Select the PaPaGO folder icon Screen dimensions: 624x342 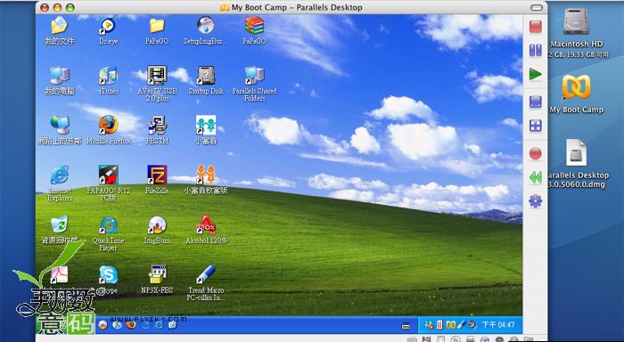pyautogui.click(x=157, y=30)
